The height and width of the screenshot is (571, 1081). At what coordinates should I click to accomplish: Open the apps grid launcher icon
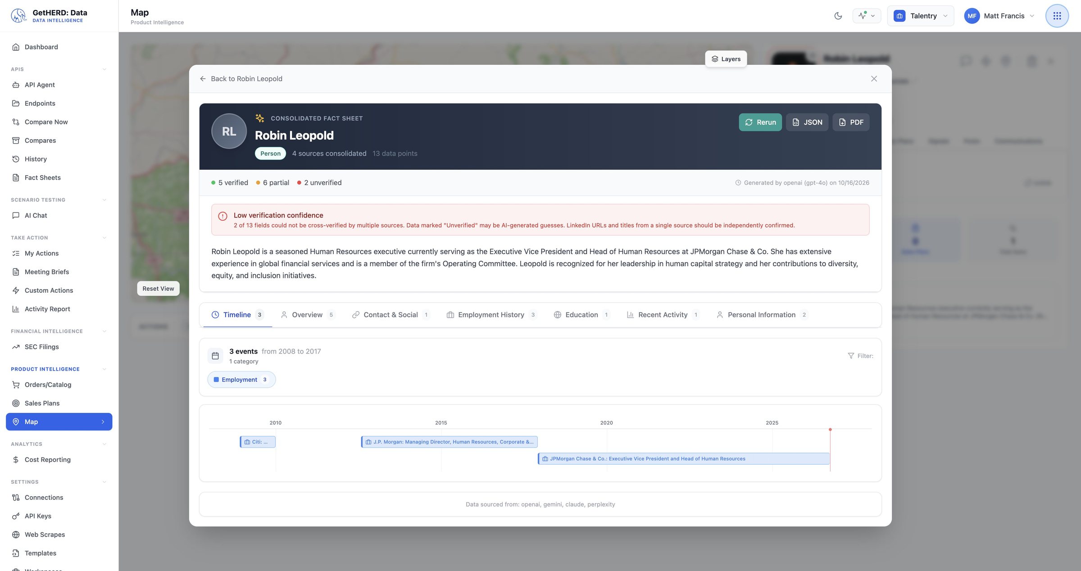pos(1057,16)
